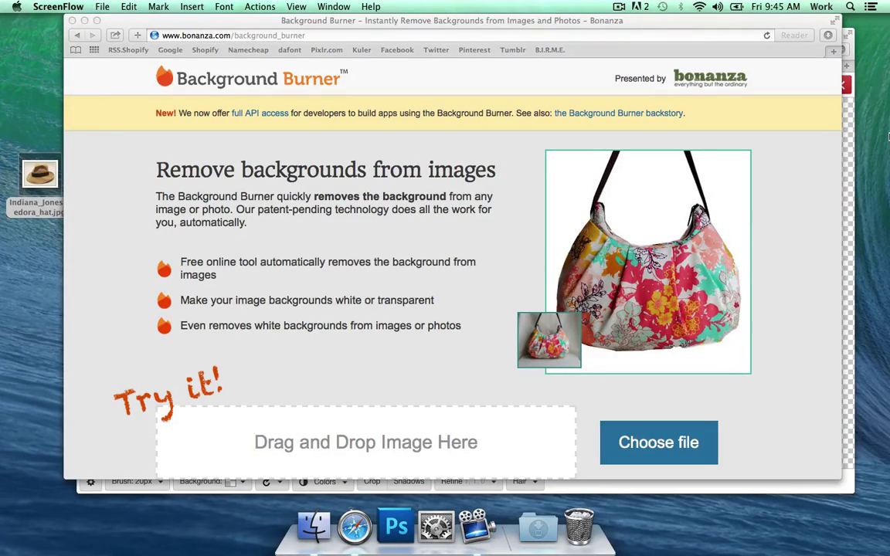Click the small original handbag thumbnail
The height and width of the screenshot is (556, 890).
click(549, 340)
